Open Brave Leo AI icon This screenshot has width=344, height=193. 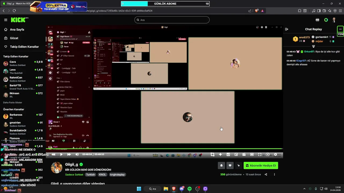coord(329,11)
